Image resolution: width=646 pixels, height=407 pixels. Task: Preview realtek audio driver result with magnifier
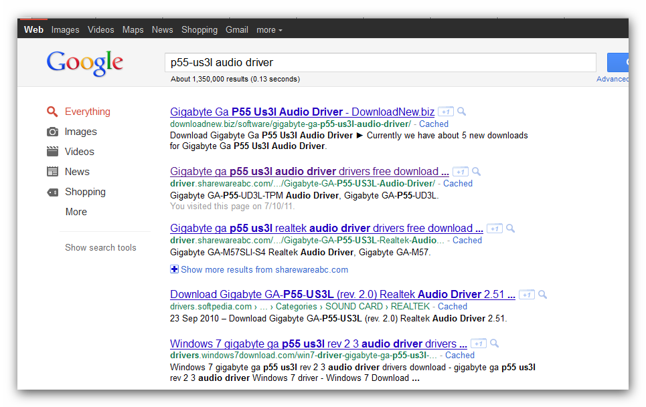(511, 228)
